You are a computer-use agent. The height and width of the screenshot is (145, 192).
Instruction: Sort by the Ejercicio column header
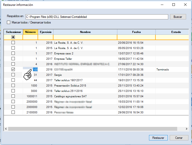tap(46, 32)
